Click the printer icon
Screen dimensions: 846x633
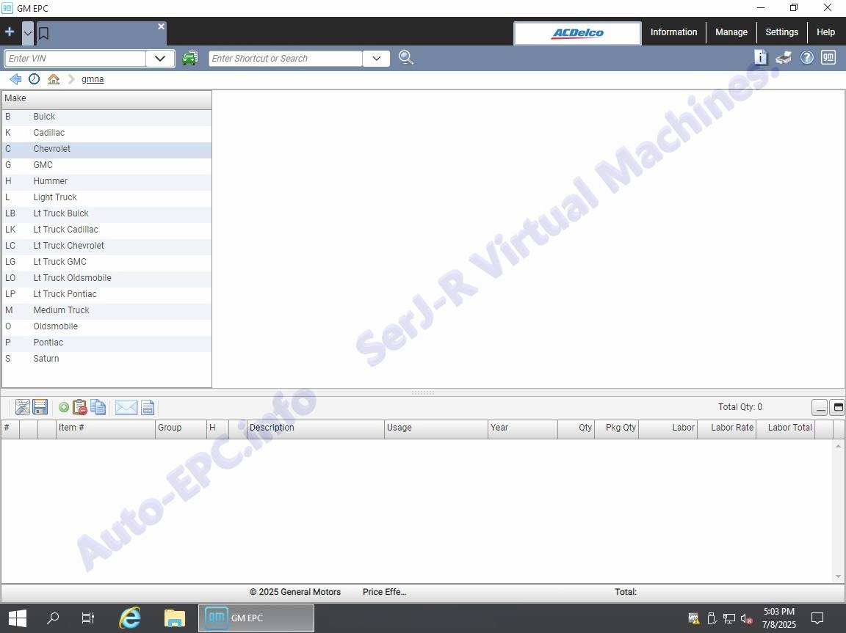pos(784,57)
